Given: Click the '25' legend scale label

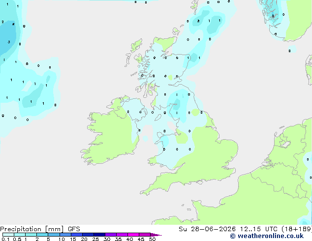Looking at the screenshot, I should pos(95,239).
